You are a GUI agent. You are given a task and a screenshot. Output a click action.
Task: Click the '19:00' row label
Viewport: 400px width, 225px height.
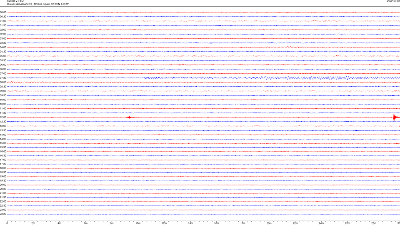3,177
